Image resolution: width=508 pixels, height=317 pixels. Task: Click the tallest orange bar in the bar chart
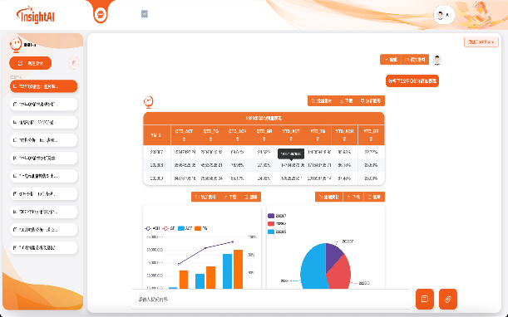[x=238, y=269]
